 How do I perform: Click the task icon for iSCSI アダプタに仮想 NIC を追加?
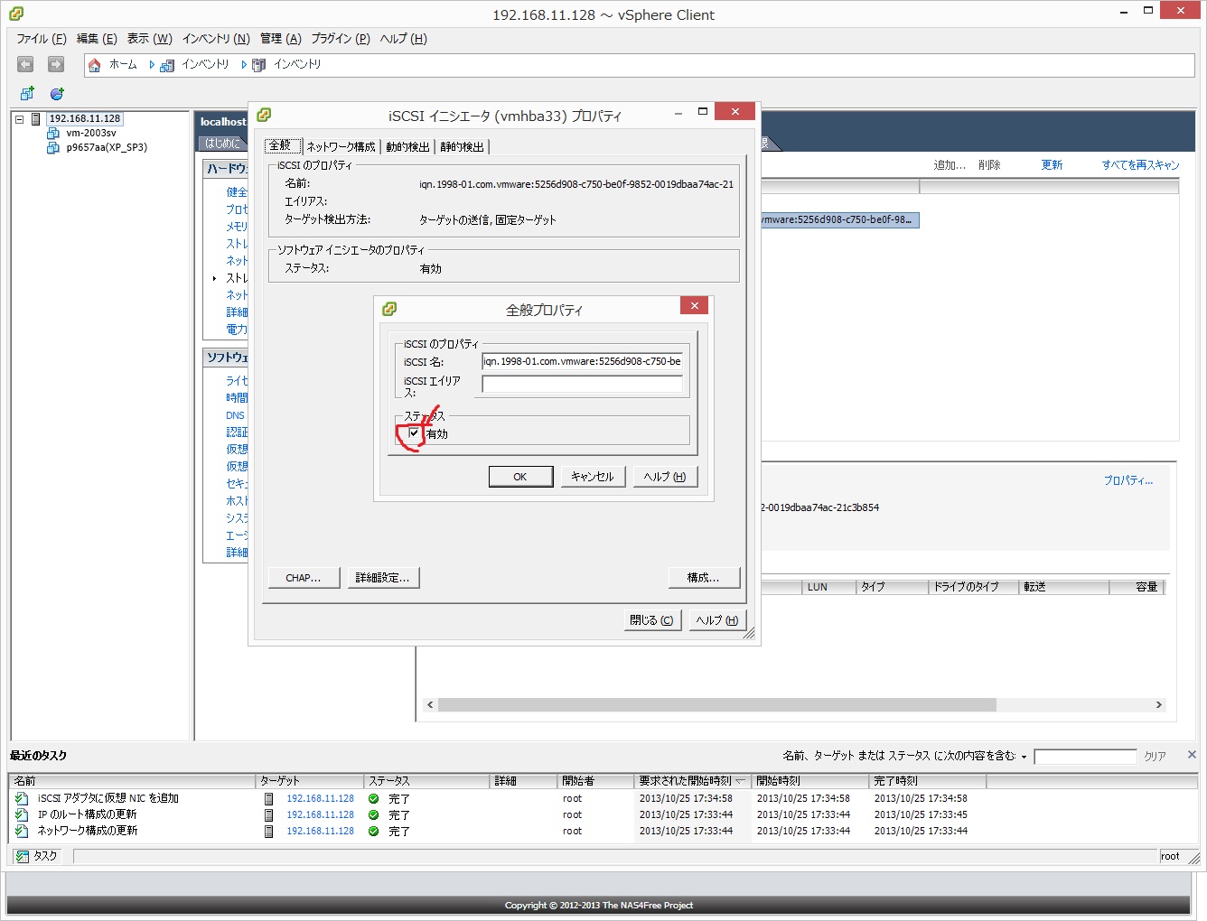(22, 799)
